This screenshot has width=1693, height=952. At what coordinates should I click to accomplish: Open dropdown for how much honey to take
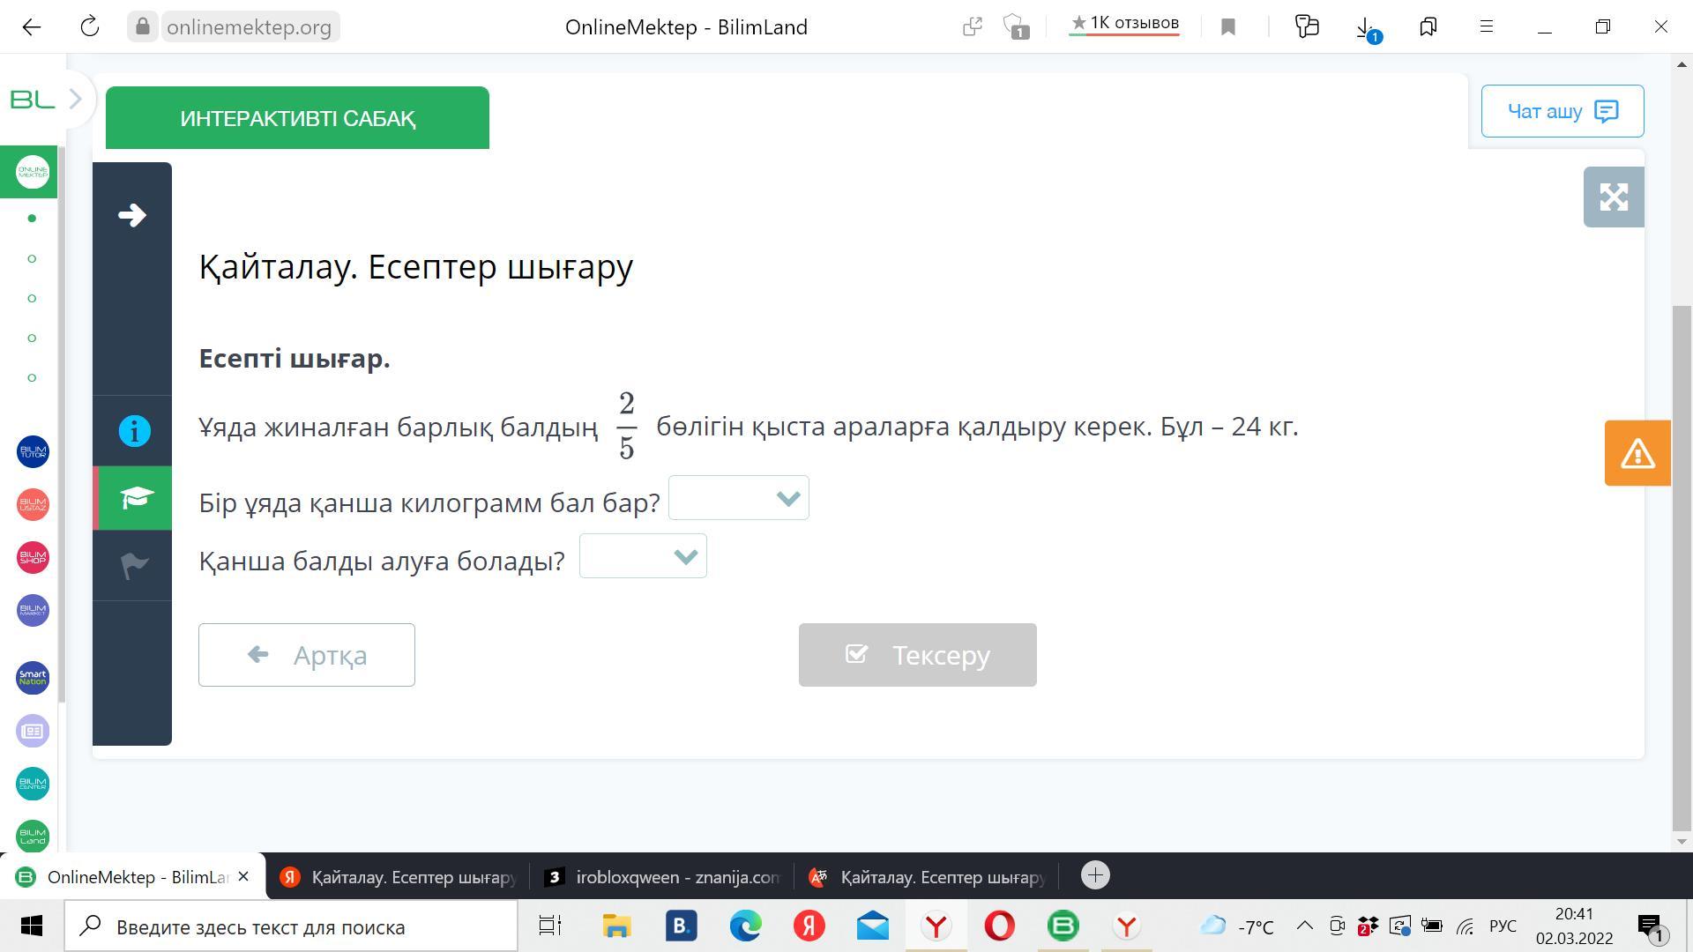pos(643,556)
